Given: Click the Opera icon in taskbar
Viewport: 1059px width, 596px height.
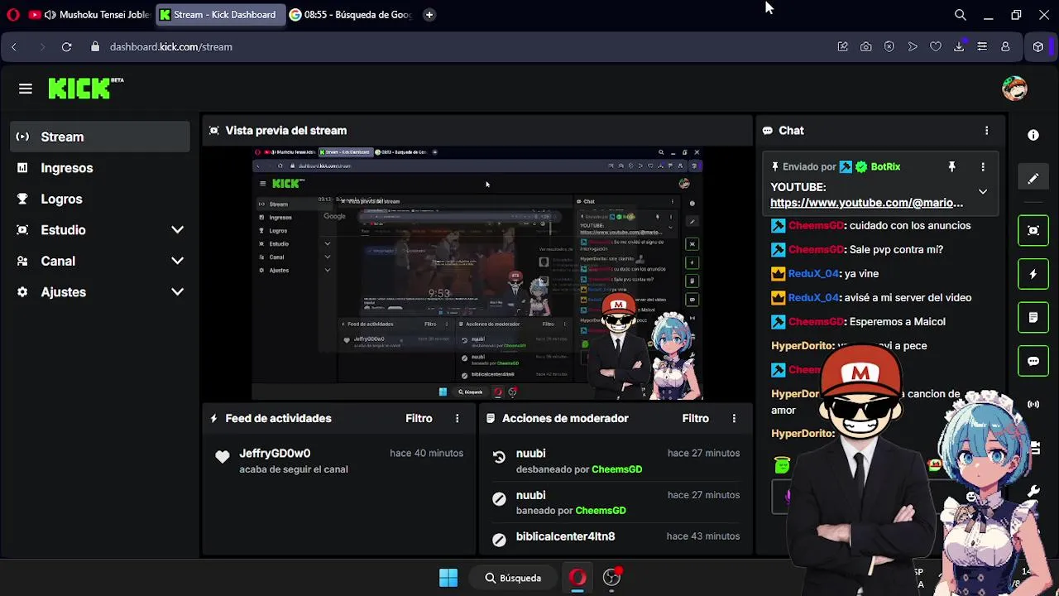Looking at the screenshot, I should coord(577,578).
